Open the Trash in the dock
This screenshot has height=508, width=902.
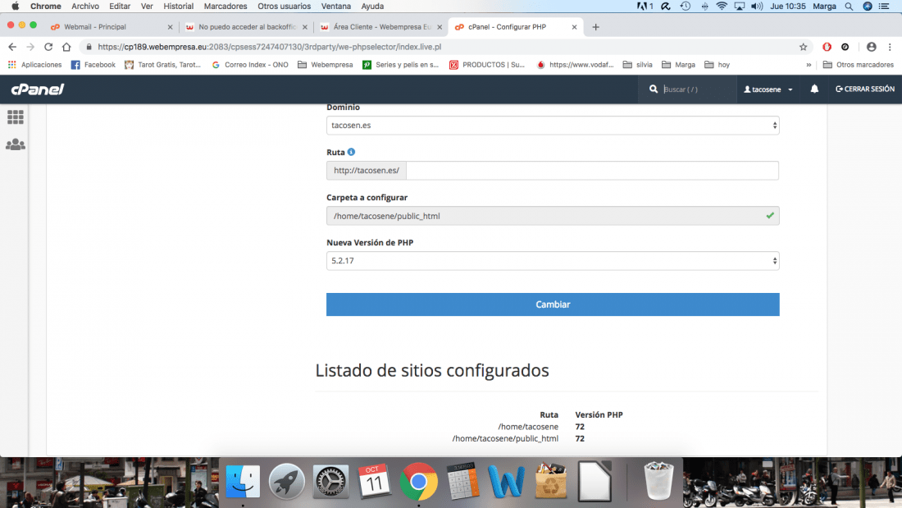[658, 480]
